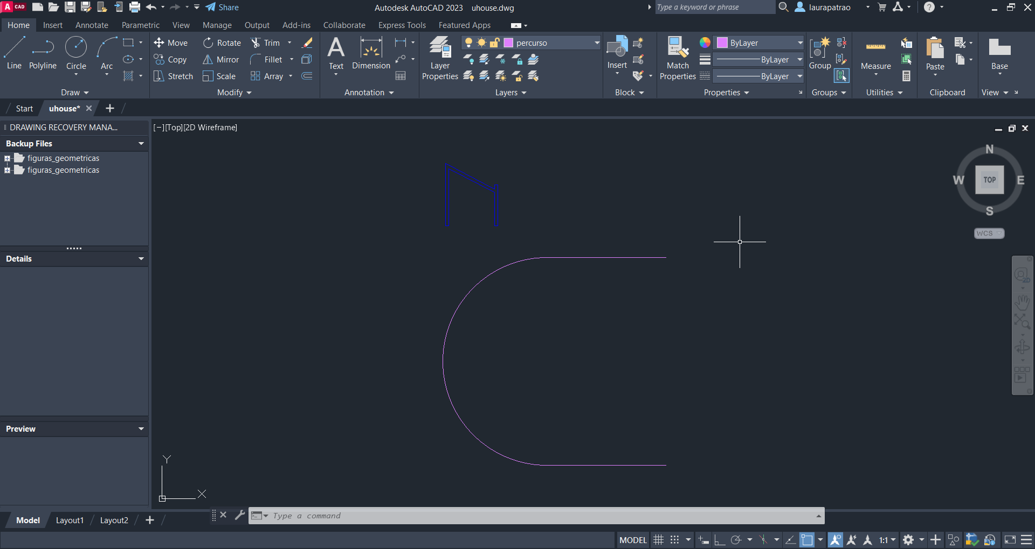This screenshot has width=1035, height=549.
Task: Toggle the drawing grid display
Action: tap(658, 540)
